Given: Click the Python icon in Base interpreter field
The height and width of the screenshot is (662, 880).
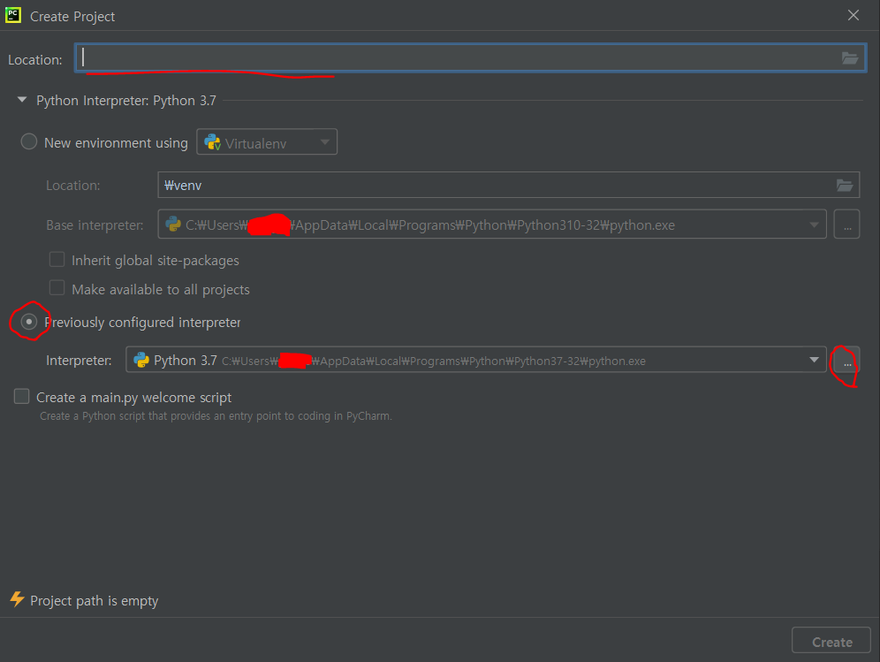Looking at the screenshot, I should pos(173,224).
